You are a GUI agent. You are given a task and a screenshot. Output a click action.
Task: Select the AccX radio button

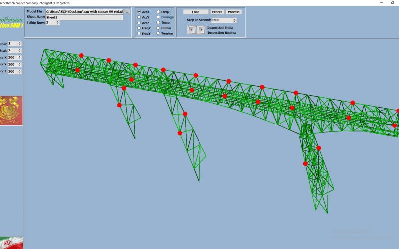tap(139, 11)
